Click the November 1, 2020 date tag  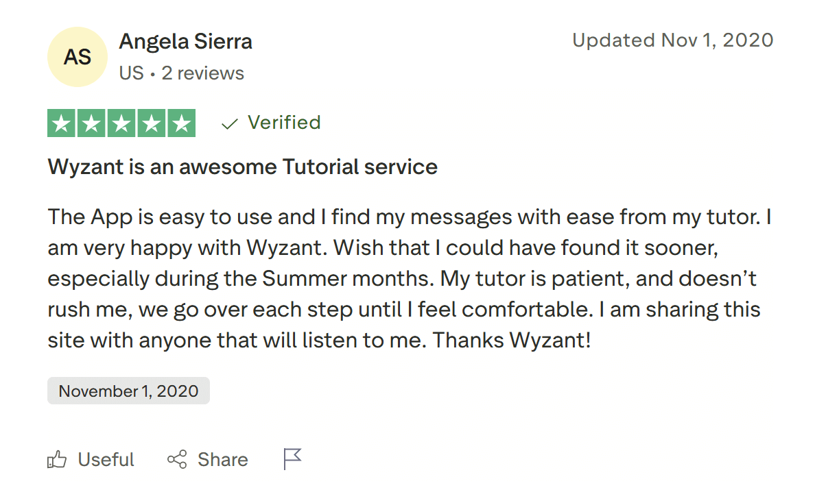pos(128,391)
